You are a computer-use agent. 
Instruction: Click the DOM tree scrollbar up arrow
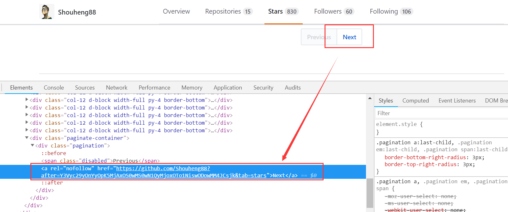click(x=370, y=98)
